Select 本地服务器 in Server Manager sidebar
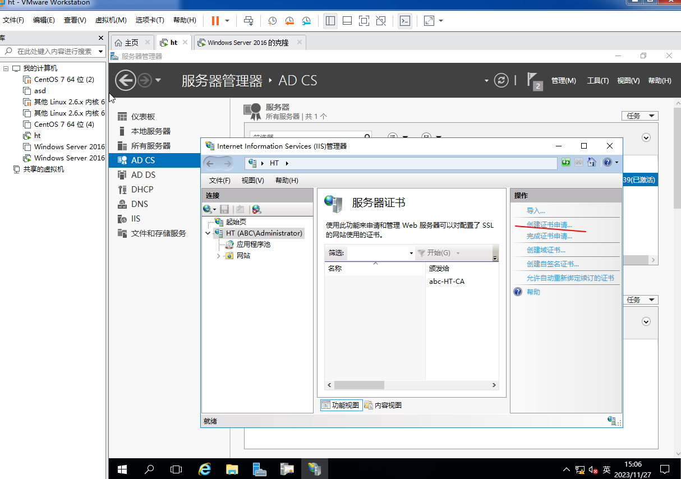Screen dimensions: 681x479 tap(151, 131)
